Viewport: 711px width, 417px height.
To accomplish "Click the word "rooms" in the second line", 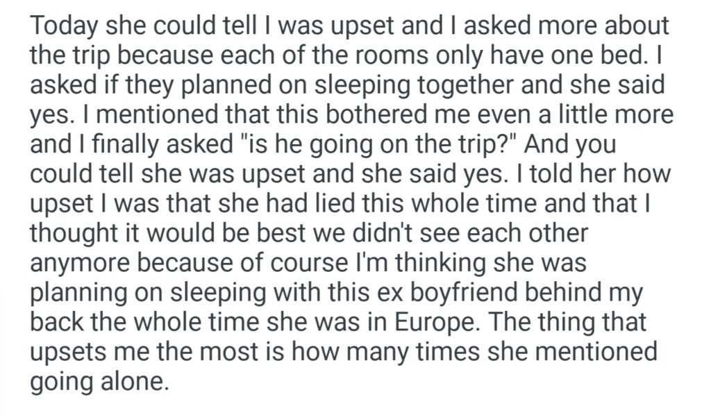I will (369, 56).
